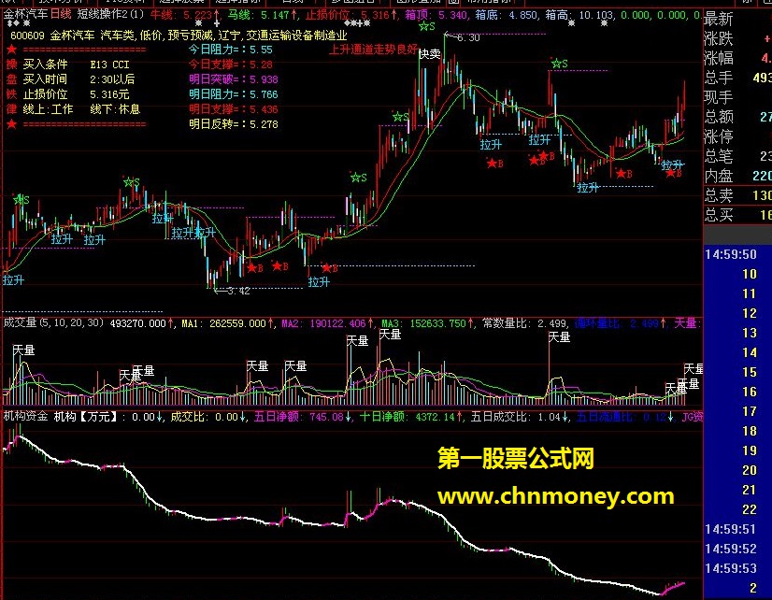The height and width of the screenshot is (600, 772).
Task: Click the 止损价位: 5.316 header value
Action: tap(351, 15)
